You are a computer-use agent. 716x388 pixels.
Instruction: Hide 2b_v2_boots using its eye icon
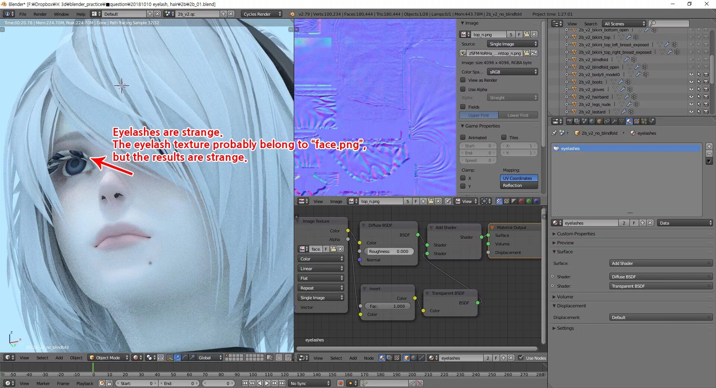click(691, 82)
